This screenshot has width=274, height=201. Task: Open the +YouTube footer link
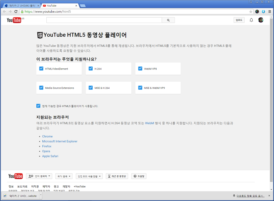[80, 187]
